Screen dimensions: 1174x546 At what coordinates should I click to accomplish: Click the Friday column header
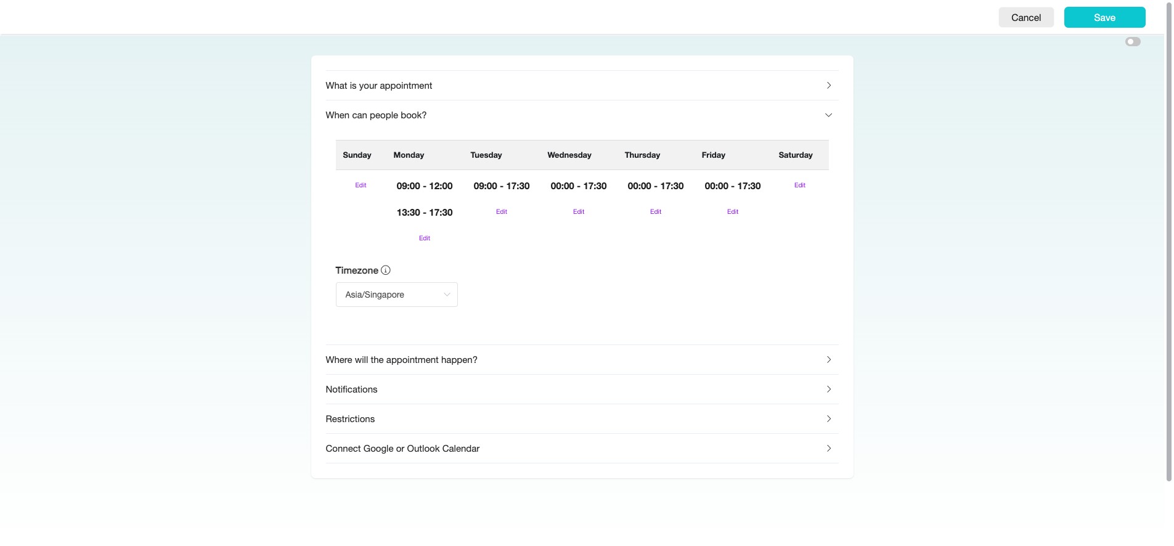coord(713,155)
